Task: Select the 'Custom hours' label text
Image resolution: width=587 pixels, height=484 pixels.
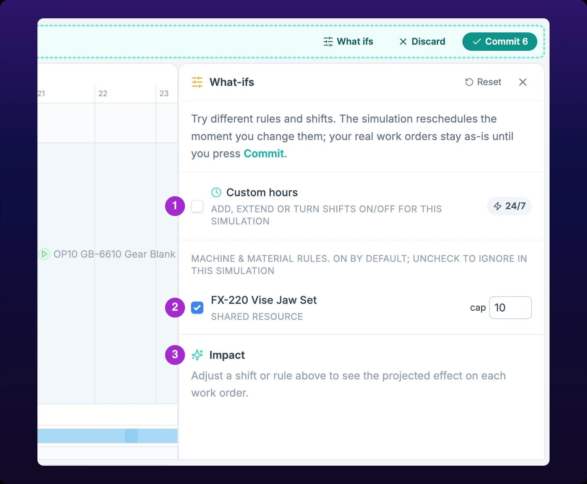Action: click(x=262, y=192)
